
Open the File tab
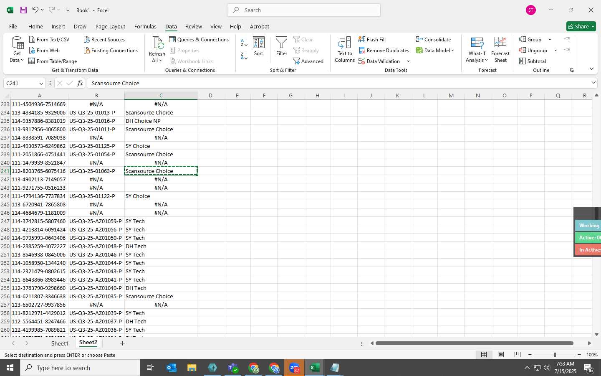click(x=13, y=26)
